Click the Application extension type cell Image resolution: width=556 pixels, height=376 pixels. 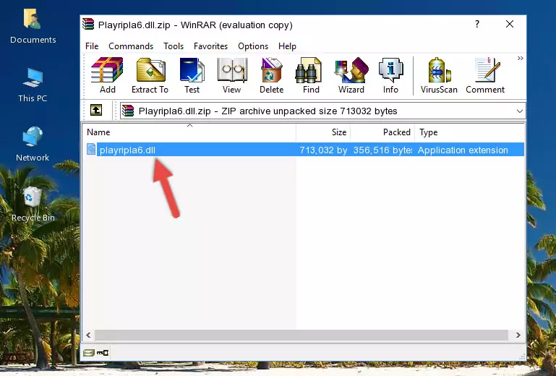click(x=463, y=150)
